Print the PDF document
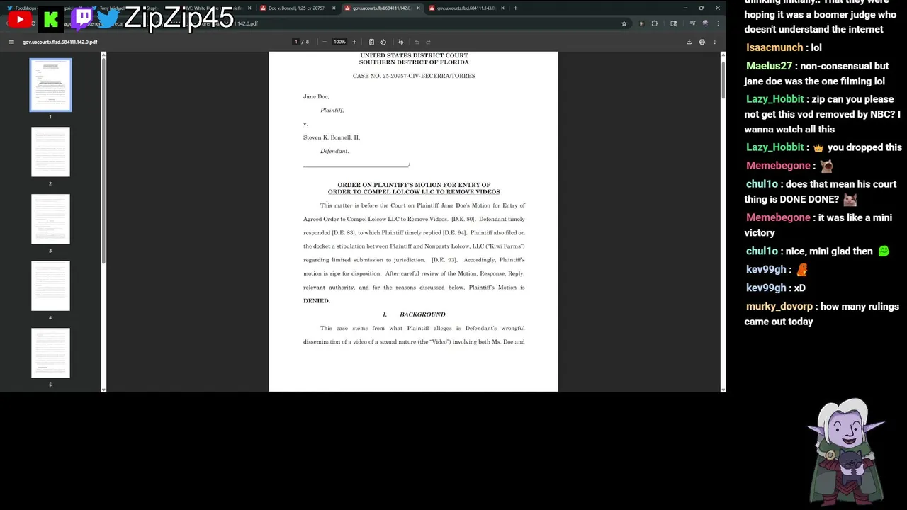 click(x=702, y=42)
